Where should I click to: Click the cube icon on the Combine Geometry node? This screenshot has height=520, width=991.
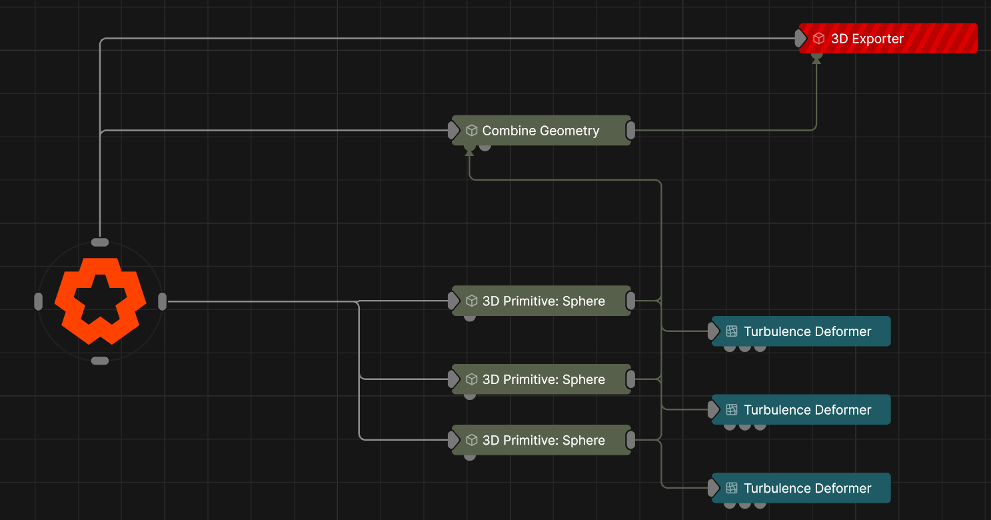pos(471,130)
